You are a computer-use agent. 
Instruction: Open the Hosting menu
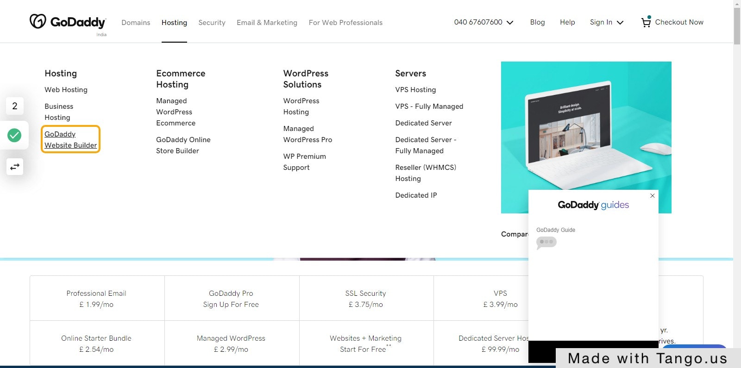tap(174, 23)
